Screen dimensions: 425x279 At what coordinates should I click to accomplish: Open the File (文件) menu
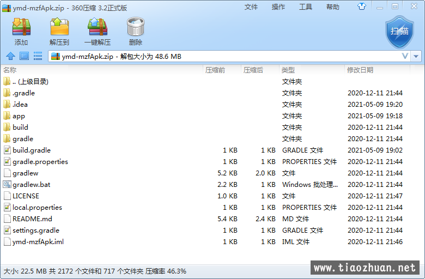[251, 7]
